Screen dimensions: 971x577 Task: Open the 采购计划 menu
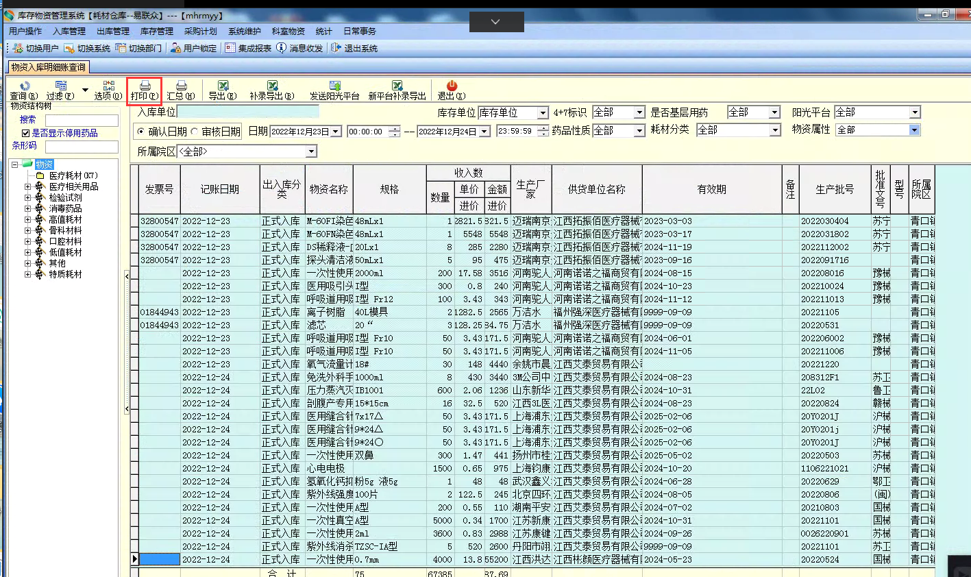(x=201, y=31)
